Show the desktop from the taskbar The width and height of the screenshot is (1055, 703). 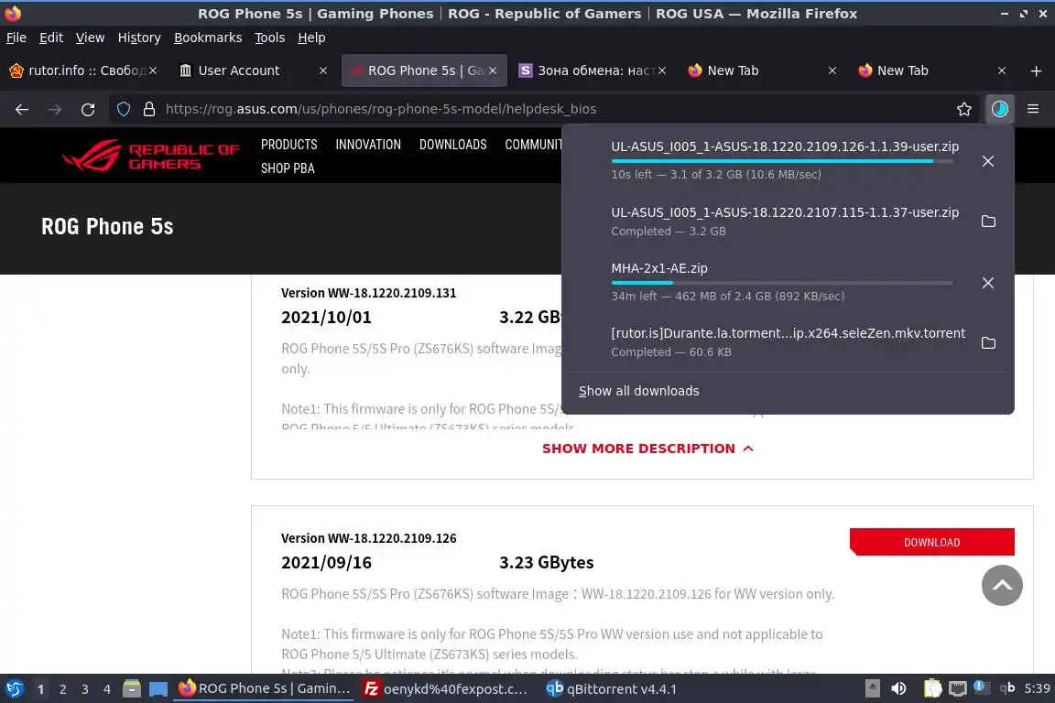pyautogui.click(x=158, y=689)
